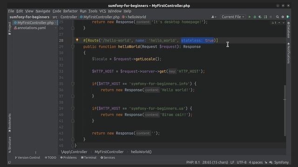Click the Controller breadcrumb in navigation bar

pos(68,17)
